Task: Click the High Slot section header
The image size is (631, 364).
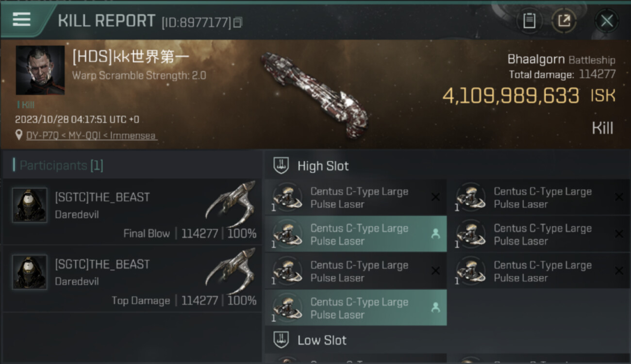Action: coord(323,166)
